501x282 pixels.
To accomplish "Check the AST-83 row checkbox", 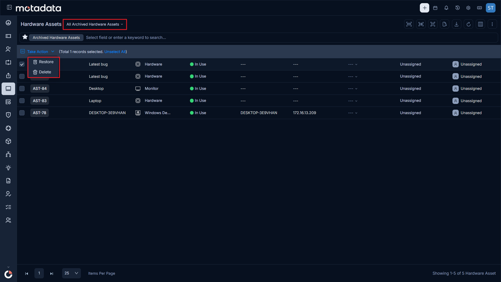I will pos(22,101).
